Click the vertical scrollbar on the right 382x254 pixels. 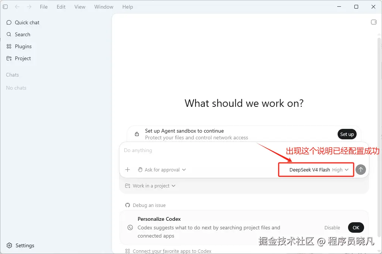click(x=379, y=137)
